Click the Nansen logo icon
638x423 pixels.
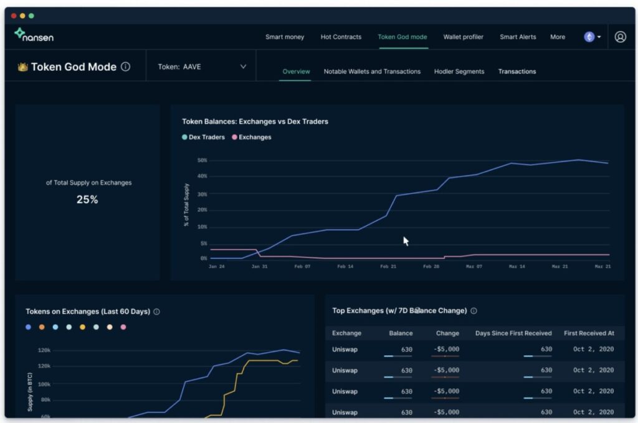[x=19, y=34]
